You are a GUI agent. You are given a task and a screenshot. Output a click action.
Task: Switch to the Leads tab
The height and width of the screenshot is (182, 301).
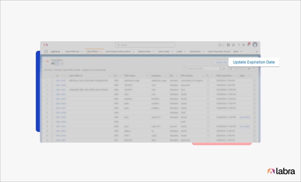(179, 52)
